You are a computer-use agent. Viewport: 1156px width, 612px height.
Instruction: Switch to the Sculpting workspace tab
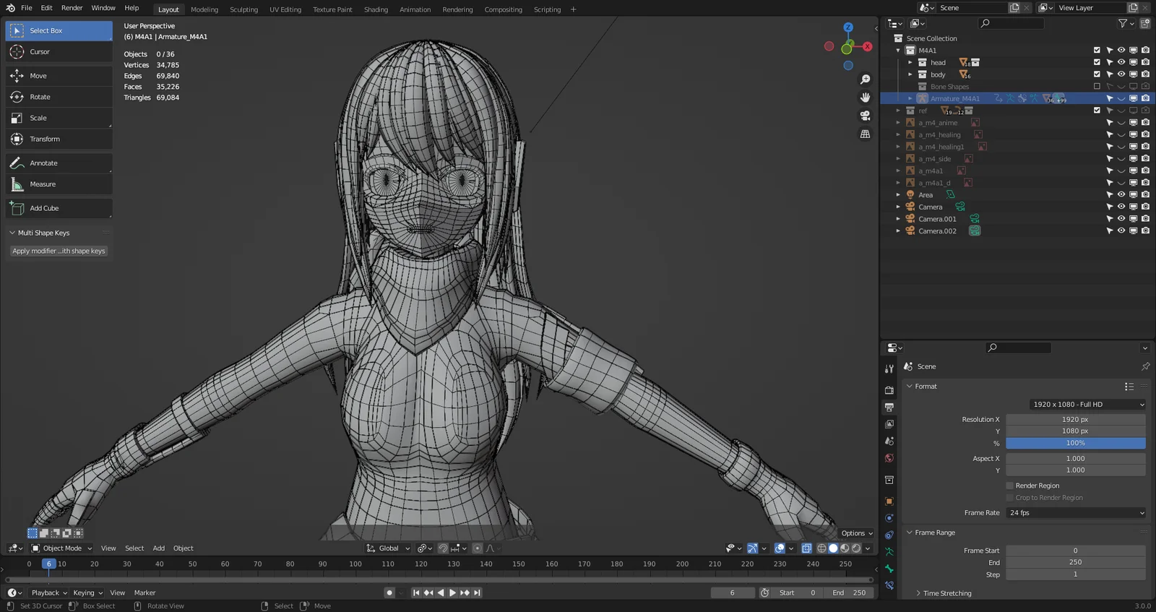click(x=243, y=9)
